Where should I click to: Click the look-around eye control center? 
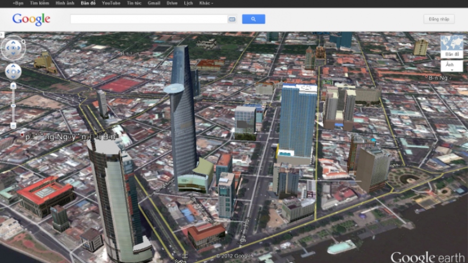[x=13, y=48]
